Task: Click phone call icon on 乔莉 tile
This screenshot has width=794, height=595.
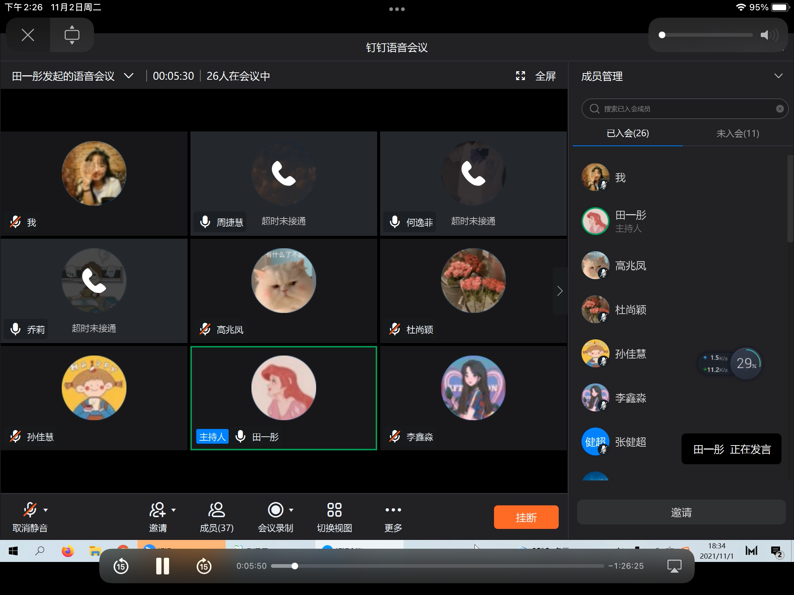Action: [94, 280]
